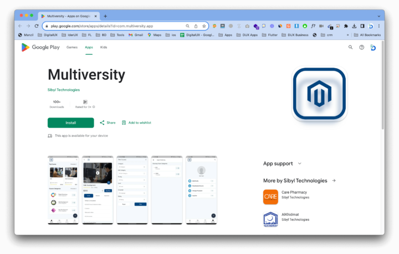Open the Flutter bookmarks folder
Viewport: 399px width, 254px height.
[x=270, y=35]
